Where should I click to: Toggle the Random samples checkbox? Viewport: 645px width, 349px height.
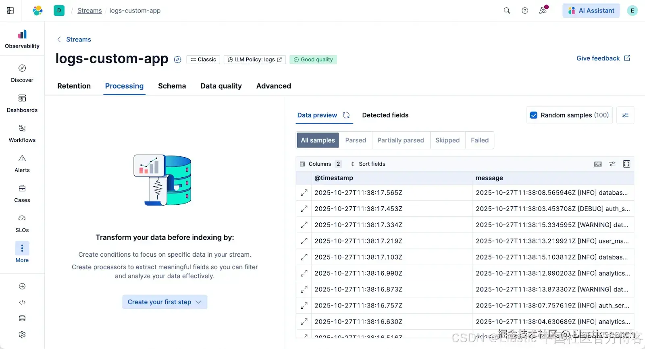[x=534, y=115]
